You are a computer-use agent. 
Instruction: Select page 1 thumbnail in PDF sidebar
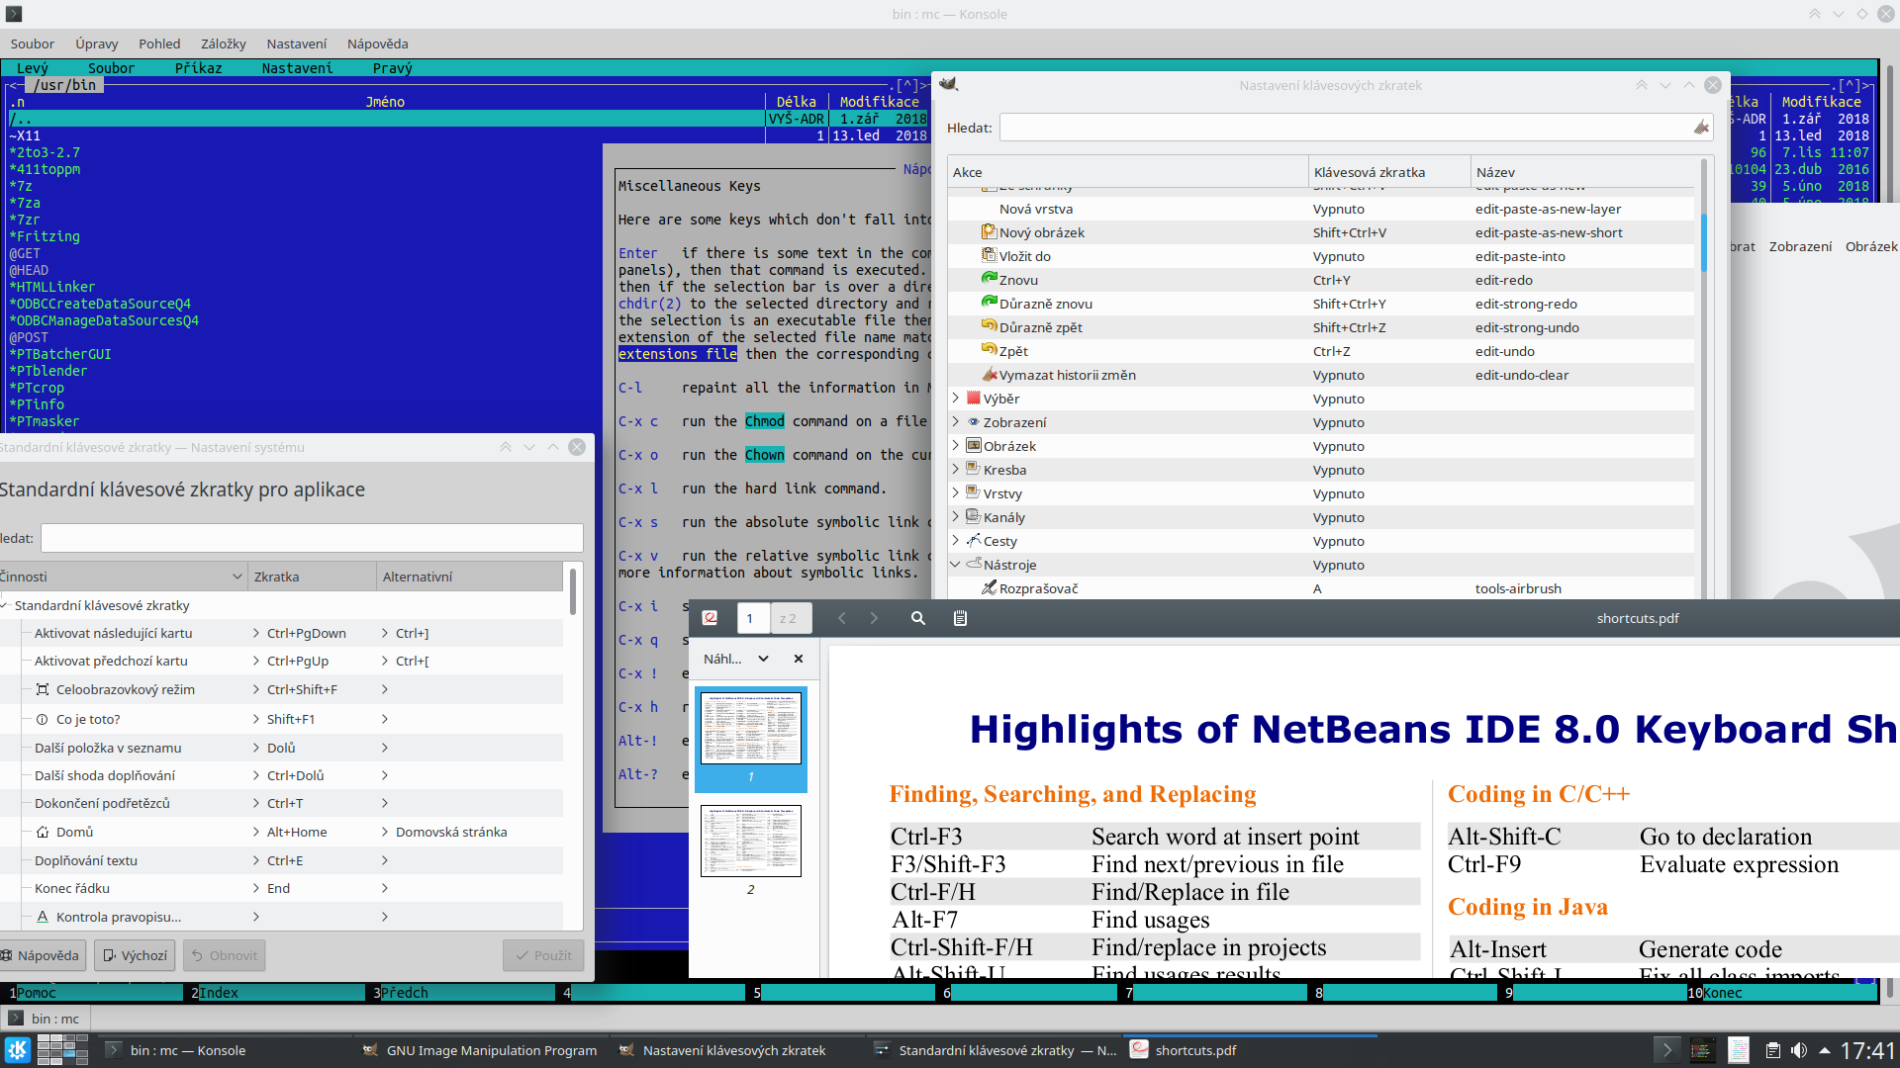[x=750, y=728]
